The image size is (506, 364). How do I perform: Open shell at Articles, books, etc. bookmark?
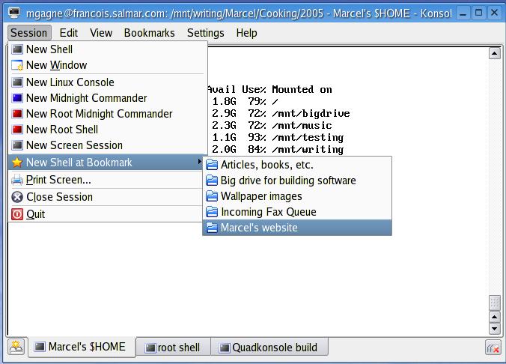[297, 165]
